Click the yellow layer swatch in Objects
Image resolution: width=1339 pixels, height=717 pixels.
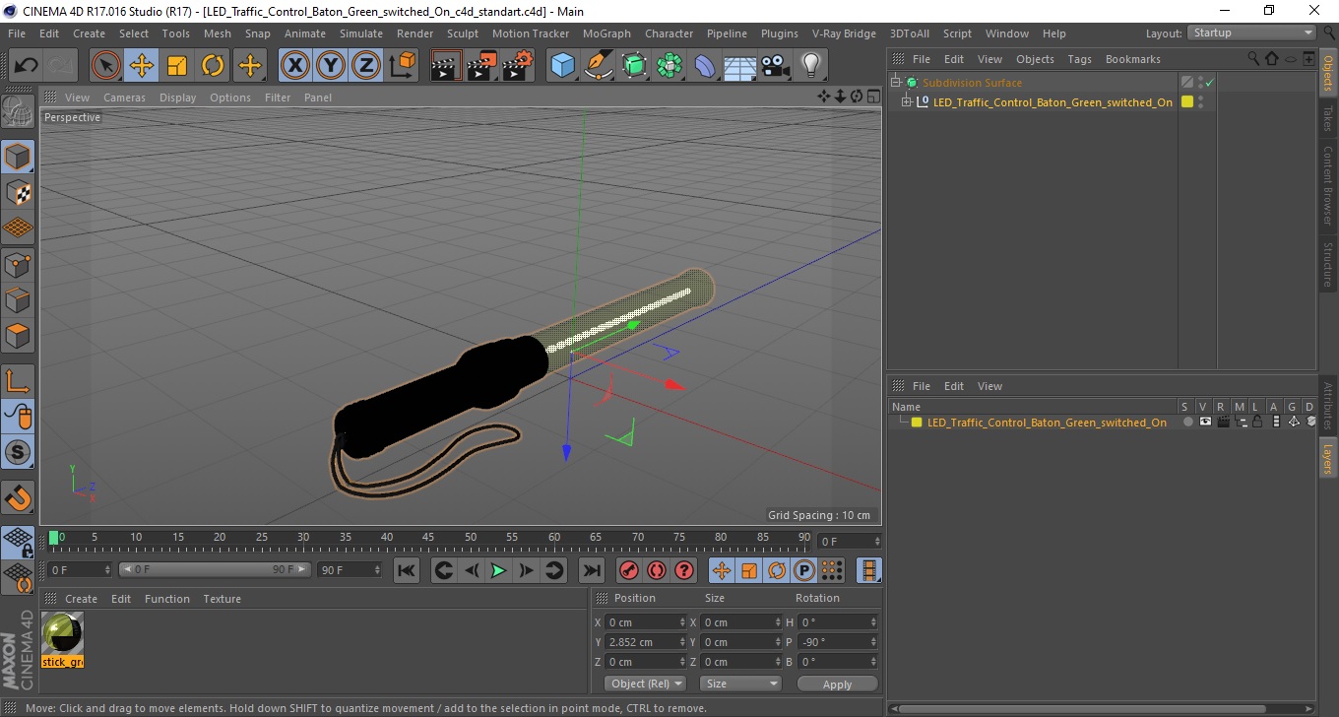1187,101
